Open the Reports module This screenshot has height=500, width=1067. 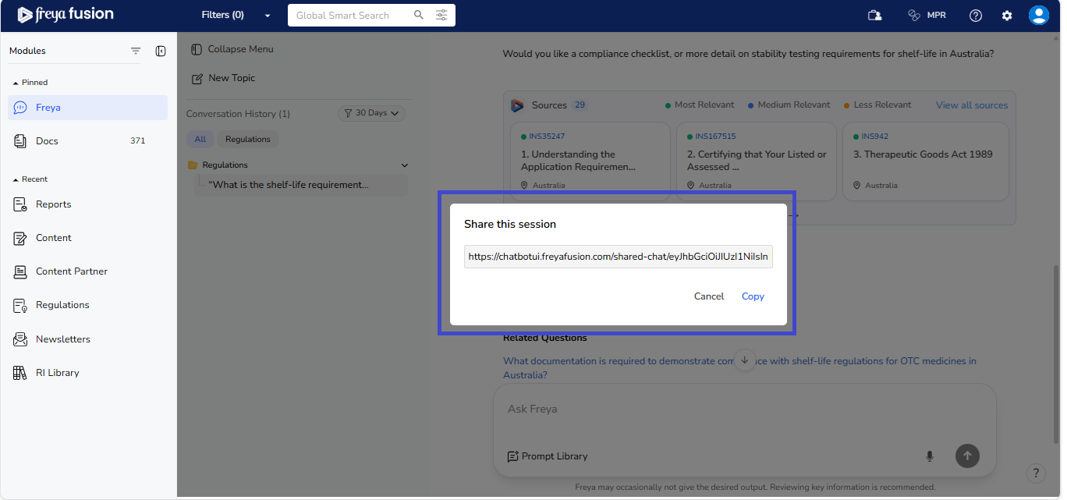click(53, 204)
